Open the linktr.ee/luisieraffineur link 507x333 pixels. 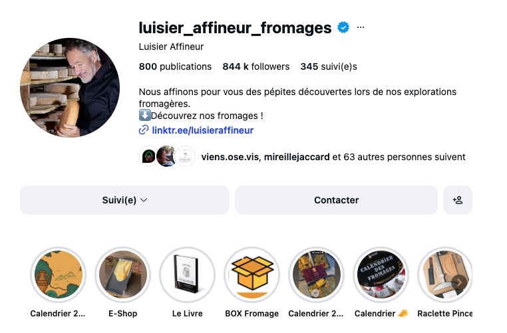(202, 130)
